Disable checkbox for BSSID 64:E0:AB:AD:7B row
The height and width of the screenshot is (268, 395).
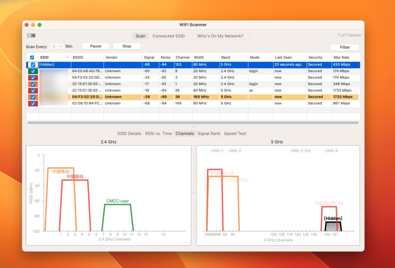coord(32,71)
